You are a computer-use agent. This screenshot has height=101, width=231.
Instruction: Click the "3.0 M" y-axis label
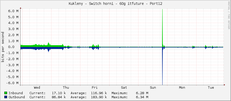tap(13, 29)
